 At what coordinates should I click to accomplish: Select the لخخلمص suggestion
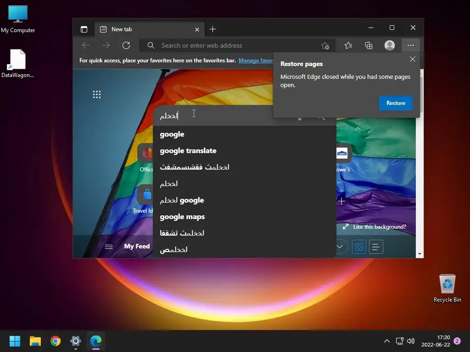click(244, 250)
